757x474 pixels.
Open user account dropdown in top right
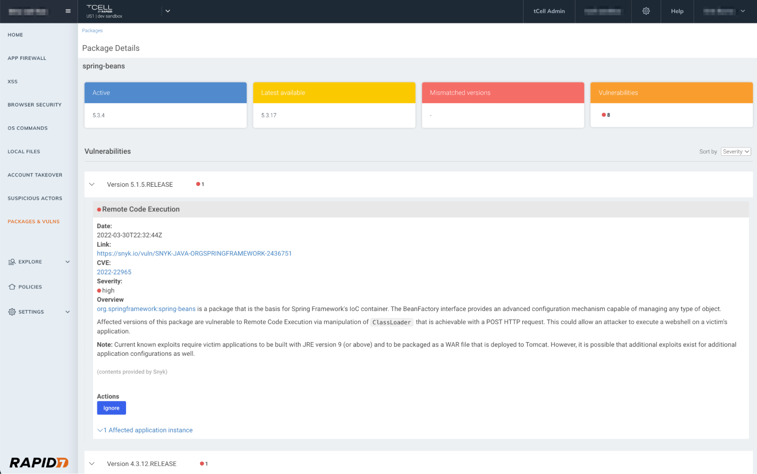tap(743, 11)
